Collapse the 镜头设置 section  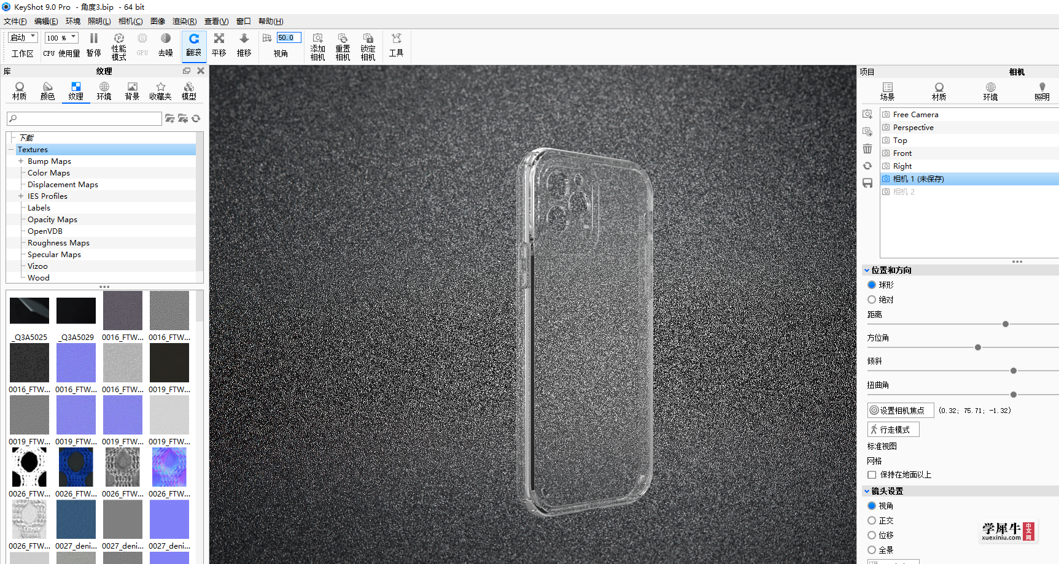click(x=867, y=491)
